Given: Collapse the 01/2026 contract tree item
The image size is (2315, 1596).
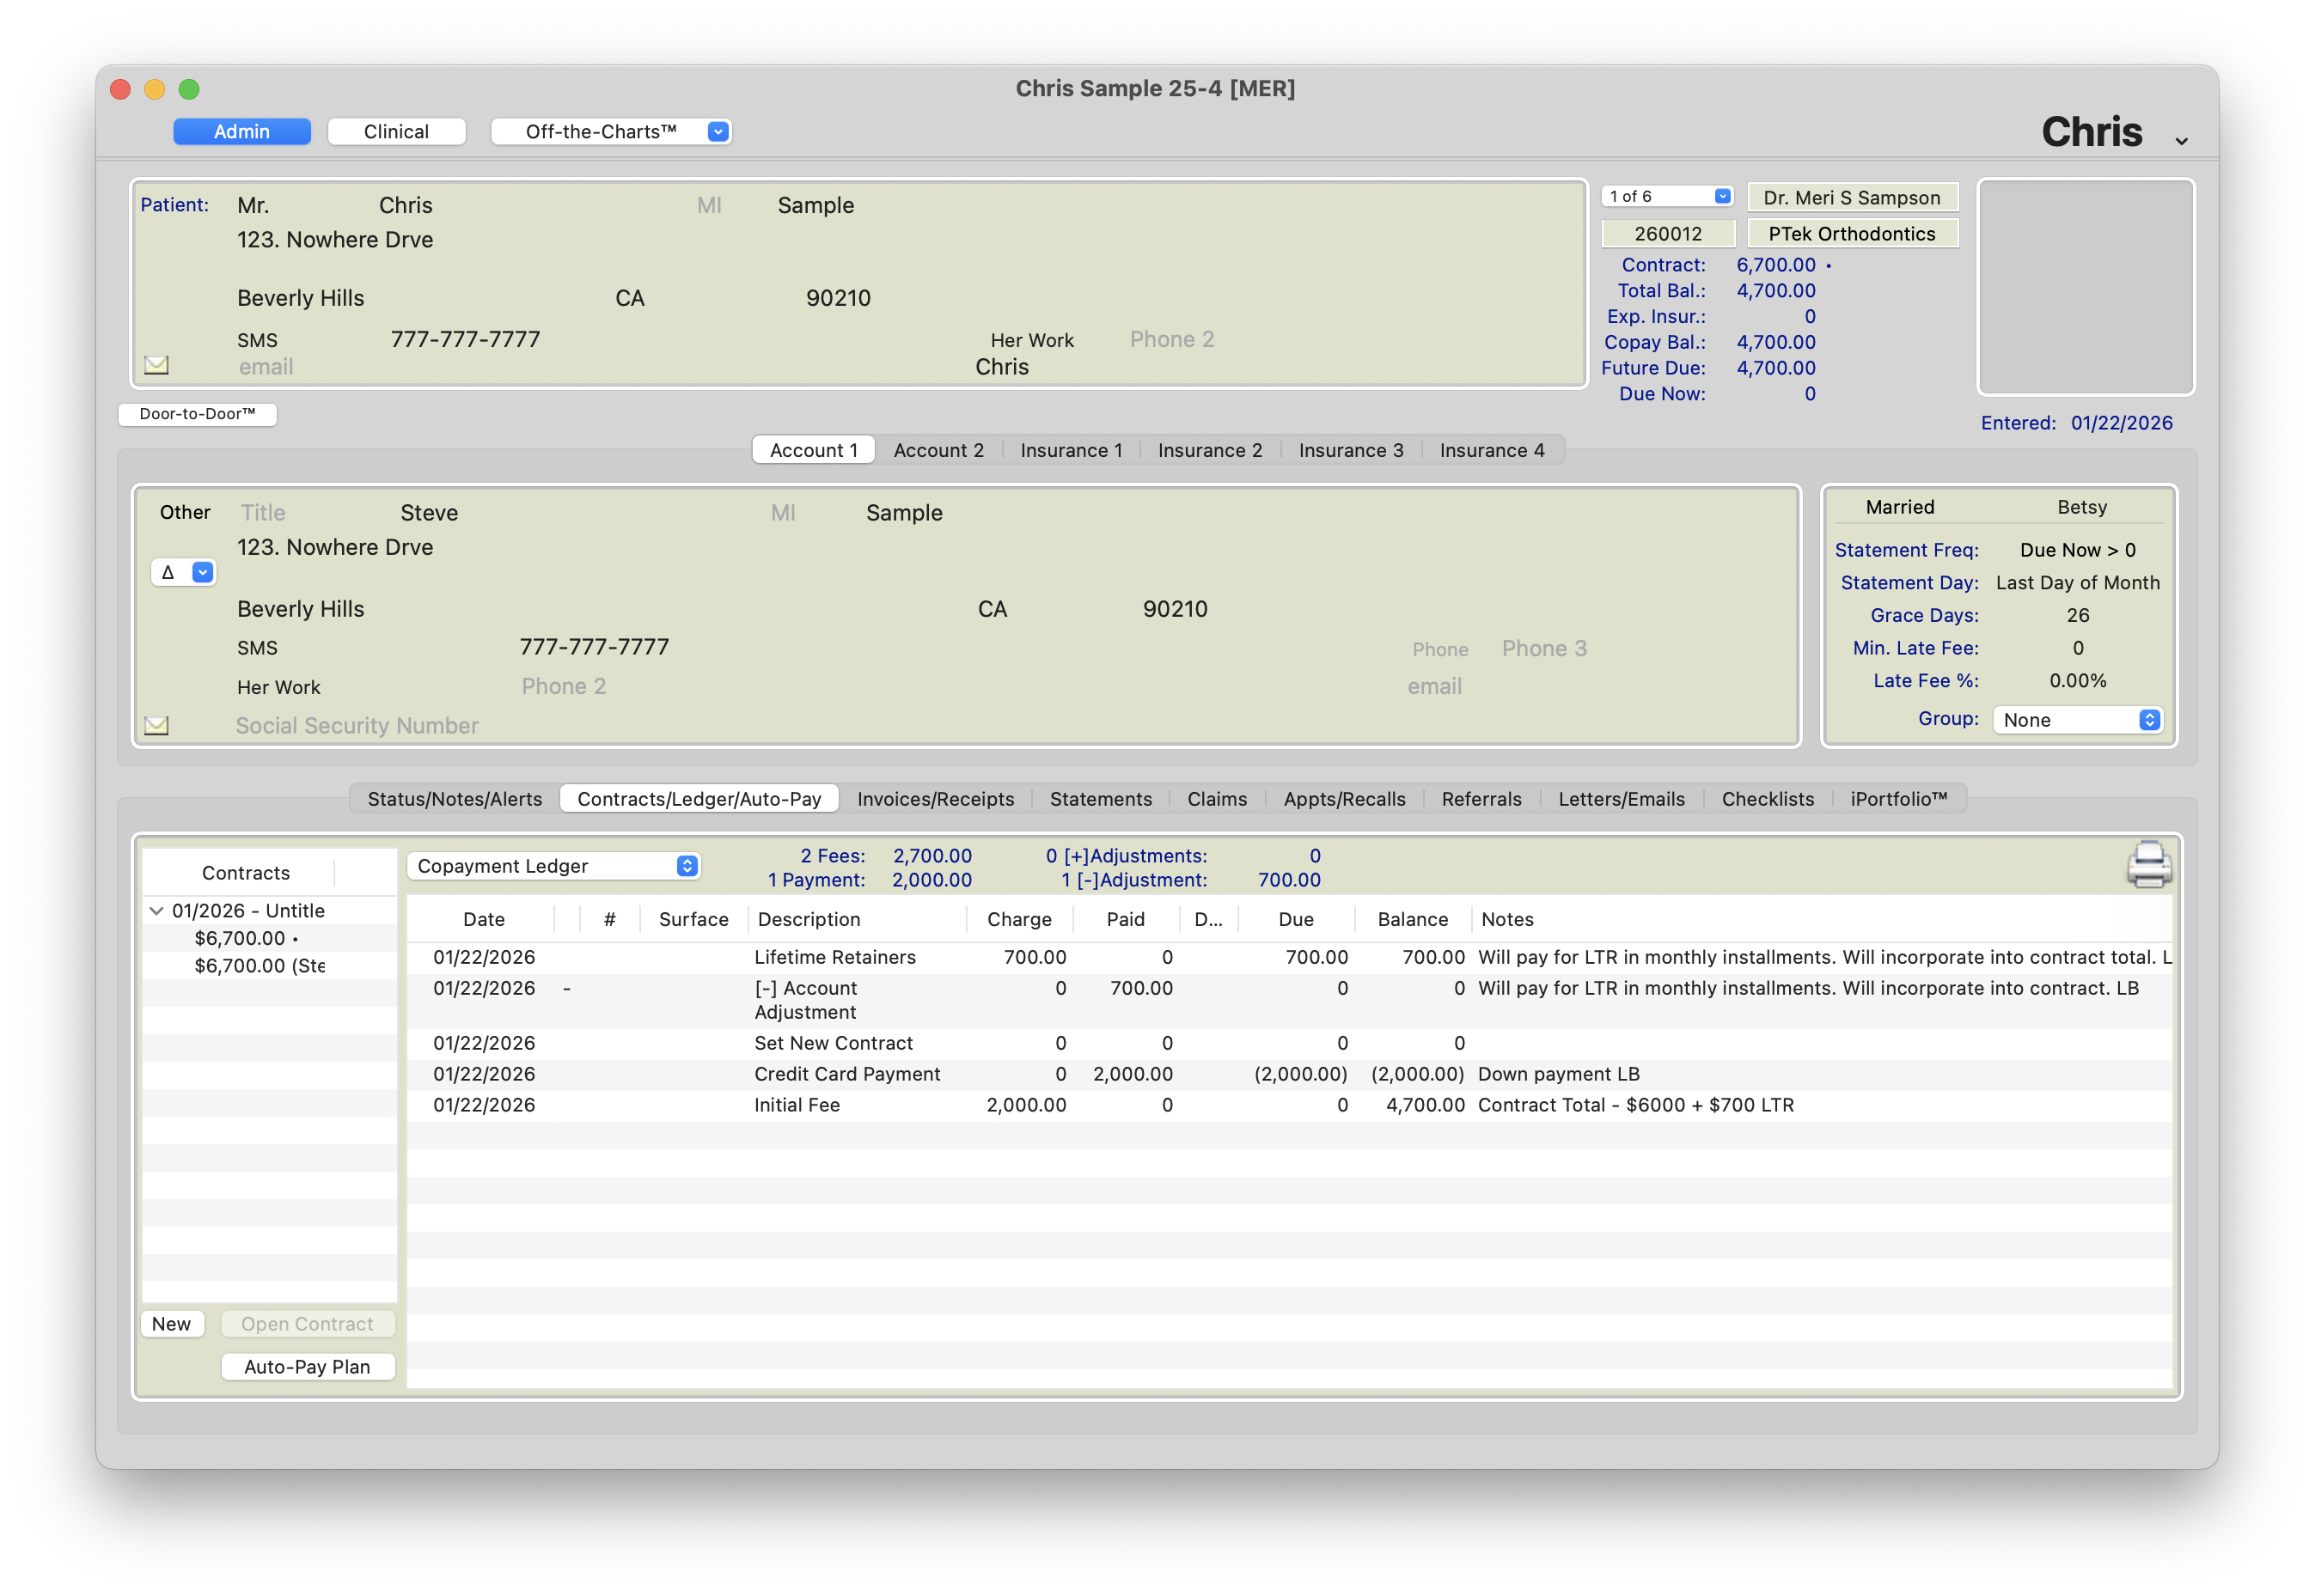Looking at the screenshot, I should [156, 911].
